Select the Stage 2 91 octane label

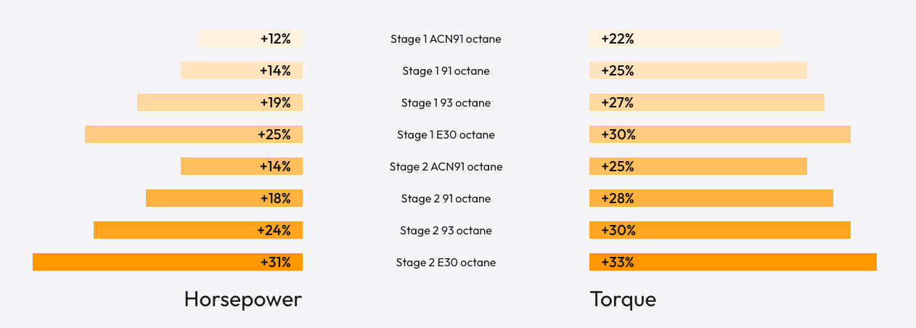point(446,199)
